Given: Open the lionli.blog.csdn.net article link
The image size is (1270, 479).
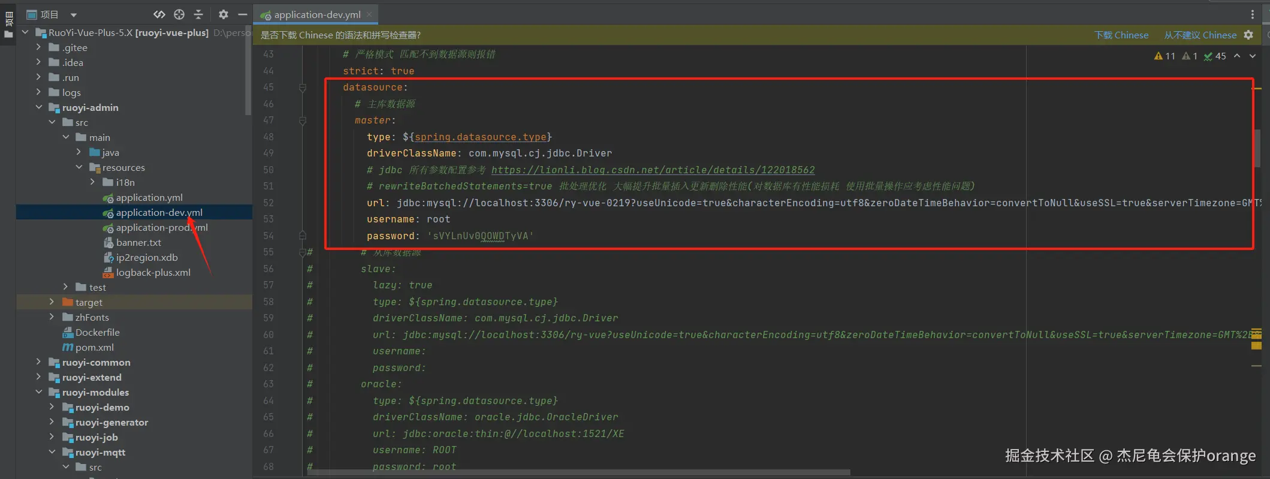Looking at the screenshot, I should (x=653, y=170).
